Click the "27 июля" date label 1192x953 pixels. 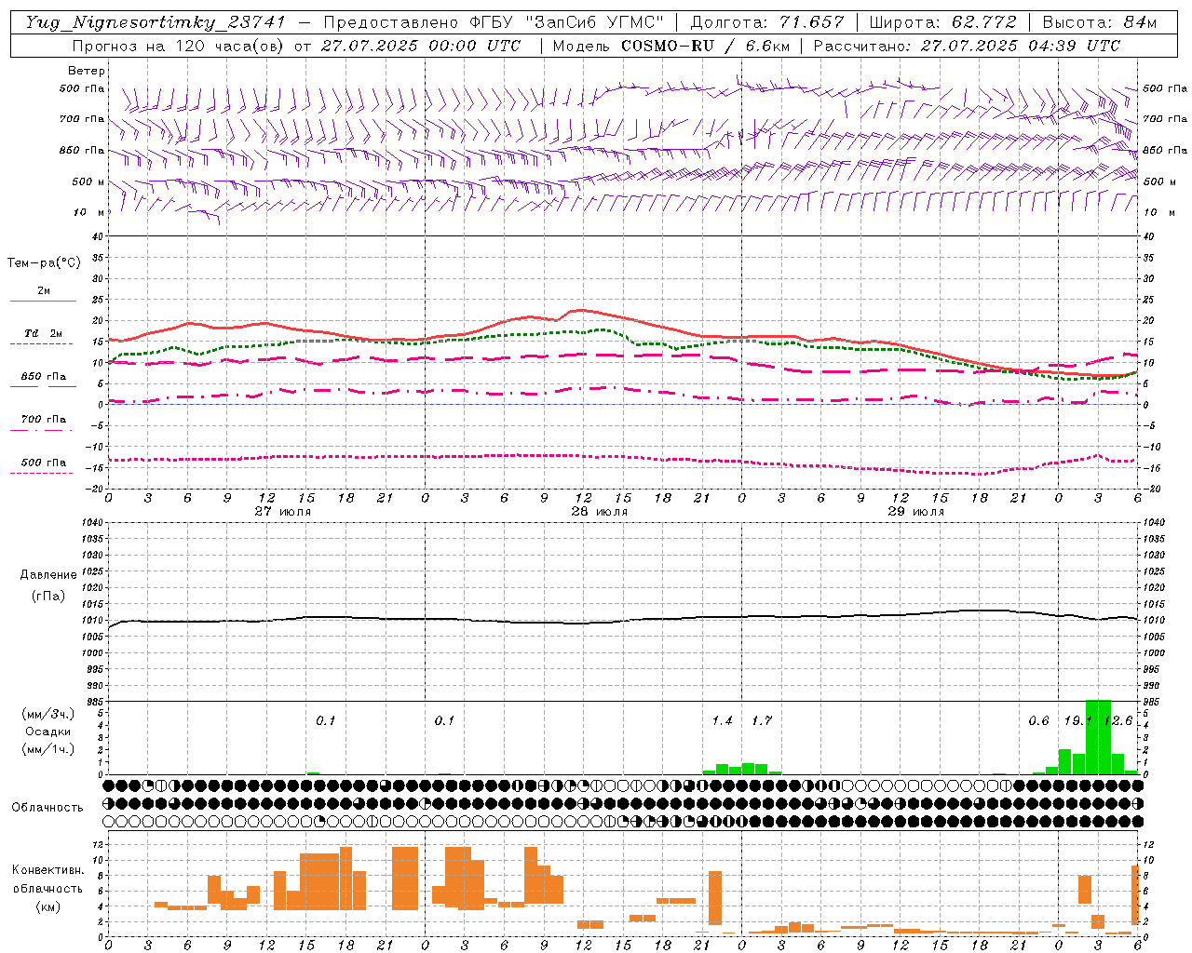pos(283,512)
